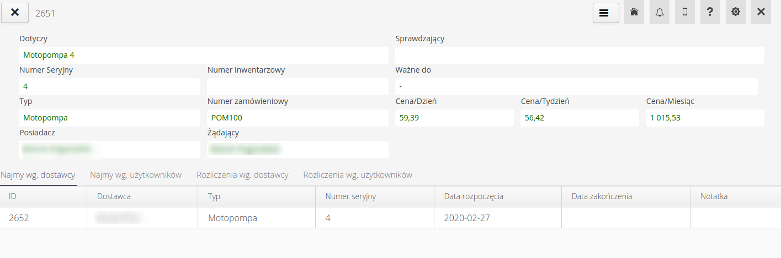The height and width of the screenshot is (258, 781).
Task: Open help question mark icon
Action: [710, 13]
